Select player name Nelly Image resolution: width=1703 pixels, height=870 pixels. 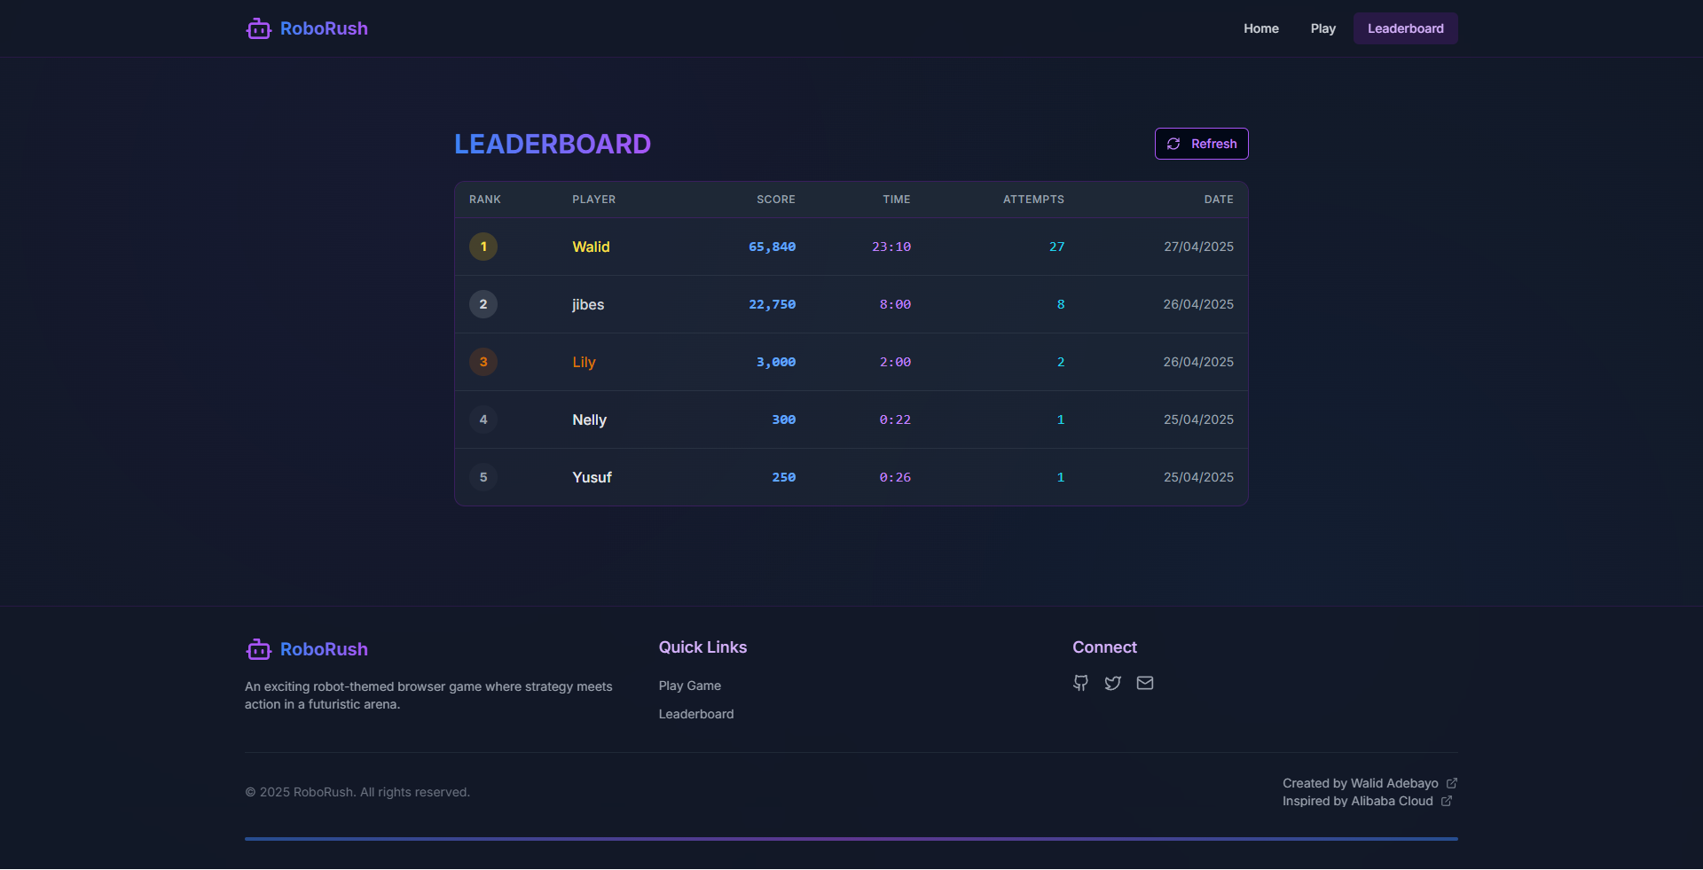coord(589,419)
